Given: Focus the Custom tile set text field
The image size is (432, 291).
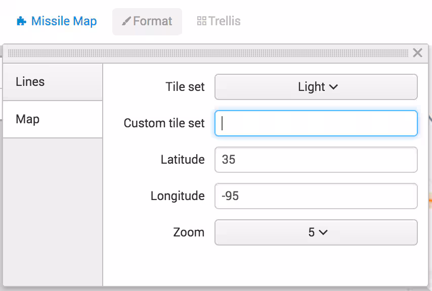Looking at the screenshot, I should pyautogui.click(x=316, y=123).
